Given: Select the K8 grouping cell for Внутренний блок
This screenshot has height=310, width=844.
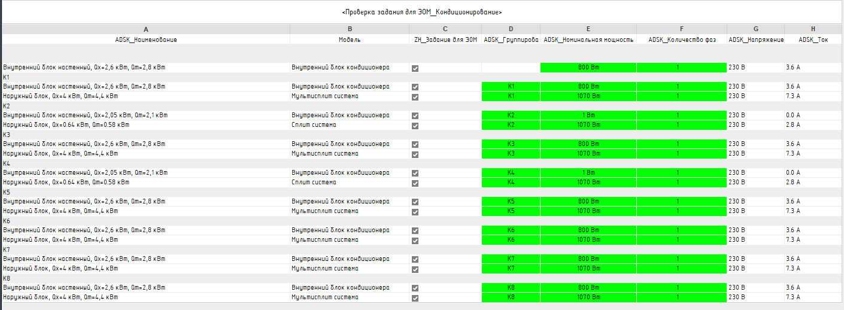Looking at the screenshot, I should (x=511, y=288).
